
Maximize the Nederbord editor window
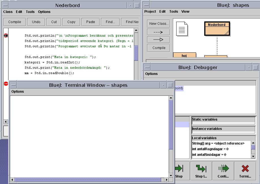pyautogui.click(x=137, y=5)
